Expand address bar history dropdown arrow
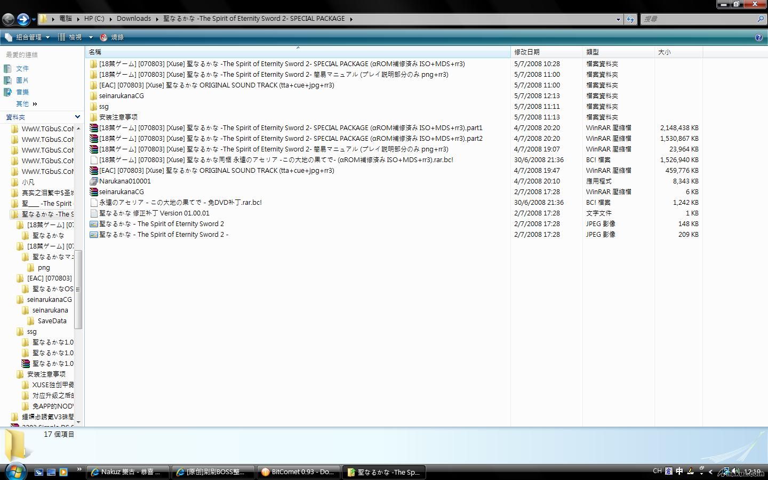 coord(618,19)
